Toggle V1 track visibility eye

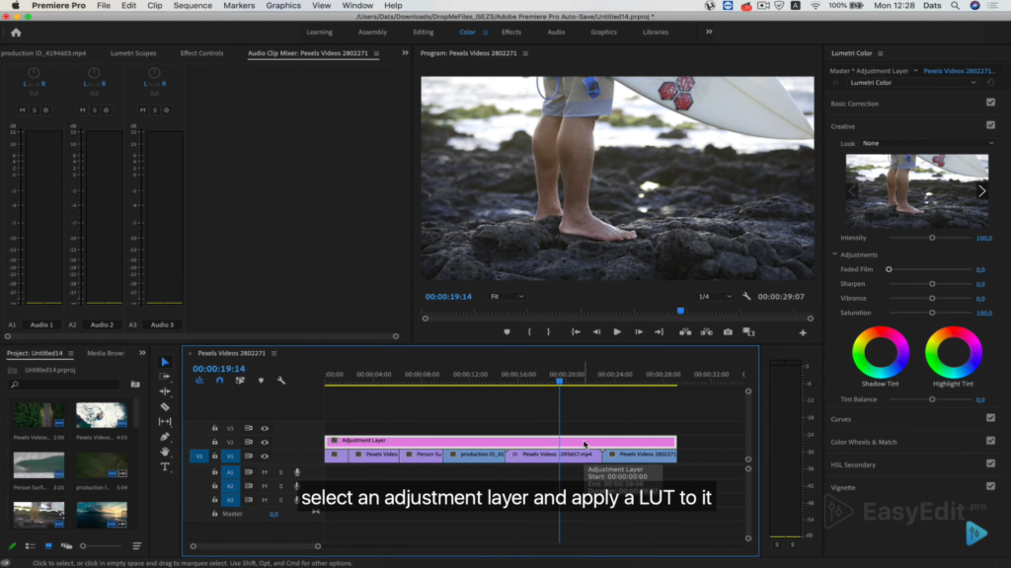click(x=265, y=456)
